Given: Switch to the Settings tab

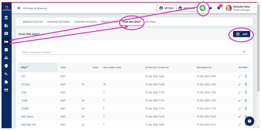Looking at the screenshot, I should click(150, 22).
